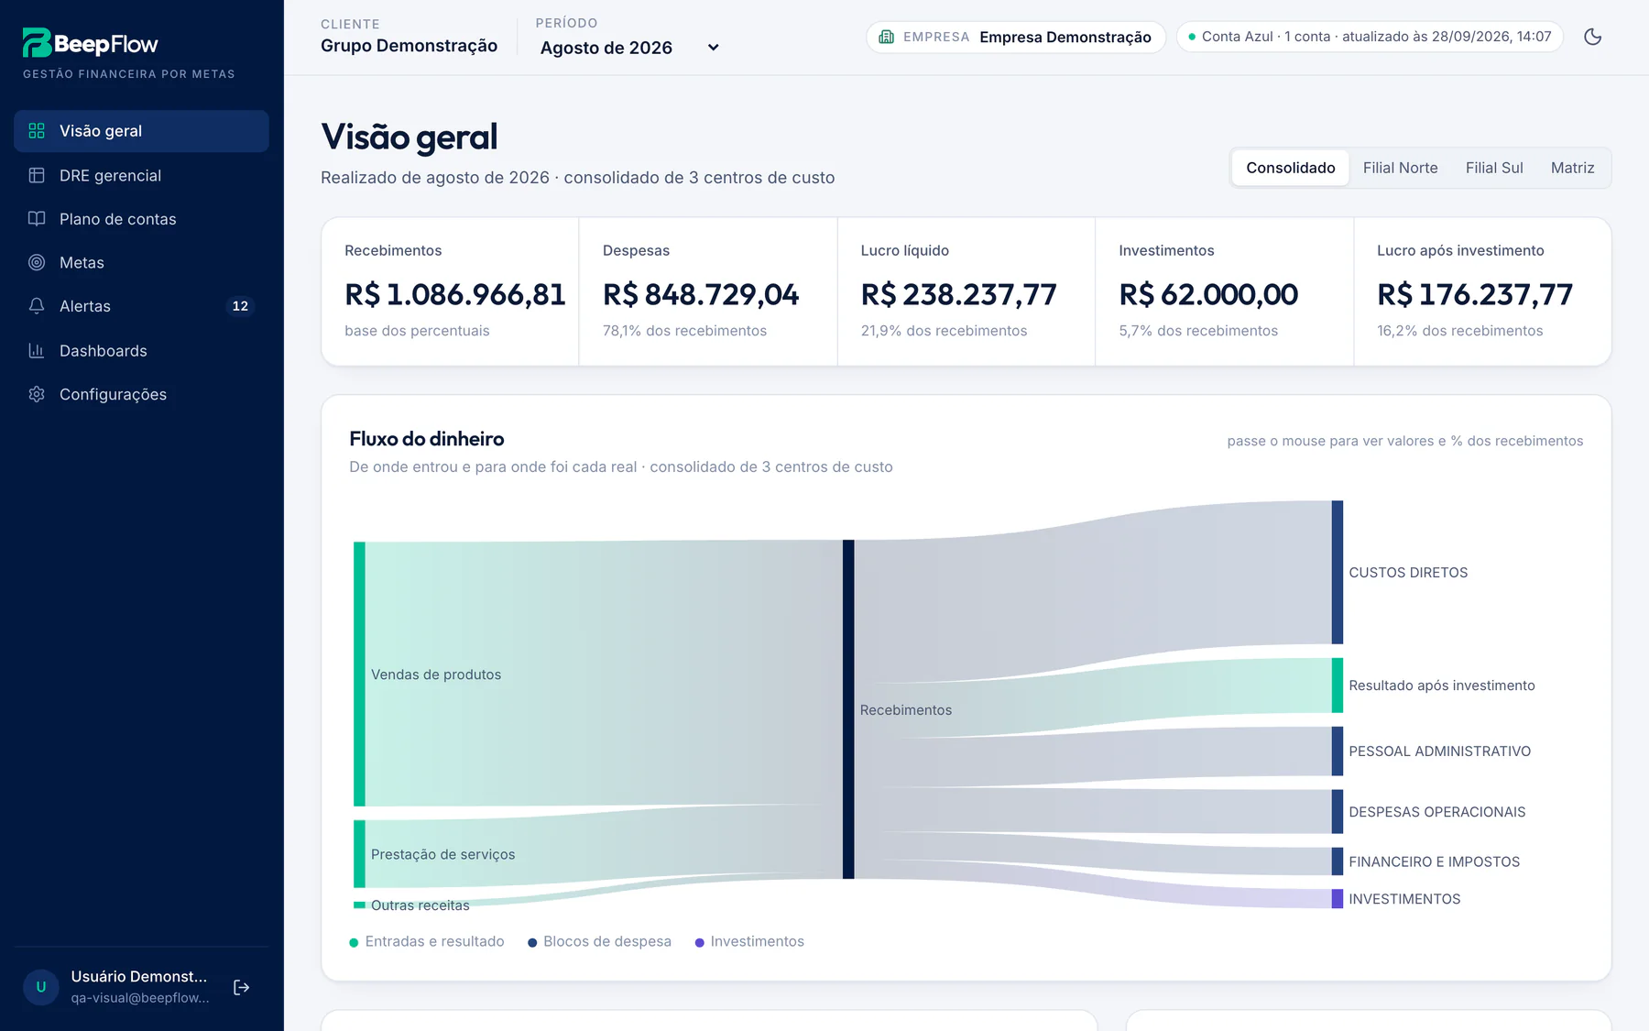
Task: Click the Investimentos legend item
Action: (x=749, y=941)
